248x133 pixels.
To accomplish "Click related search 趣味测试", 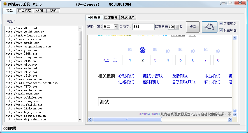I will [151, 82].
